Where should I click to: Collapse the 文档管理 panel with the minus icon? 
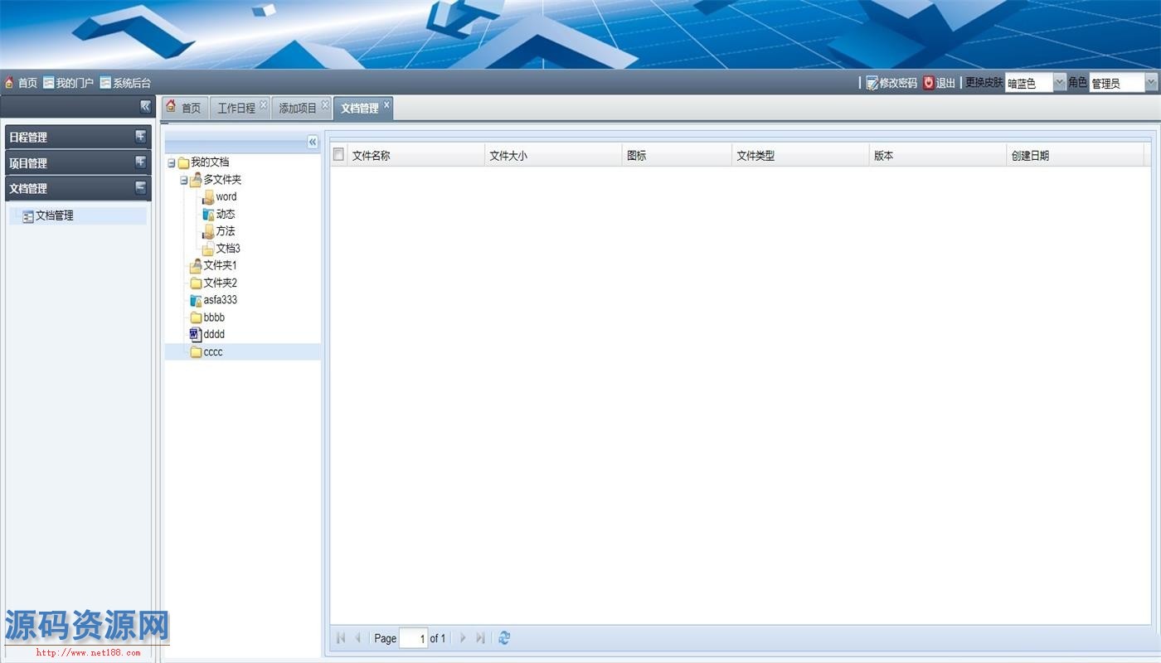click(140, 187)
